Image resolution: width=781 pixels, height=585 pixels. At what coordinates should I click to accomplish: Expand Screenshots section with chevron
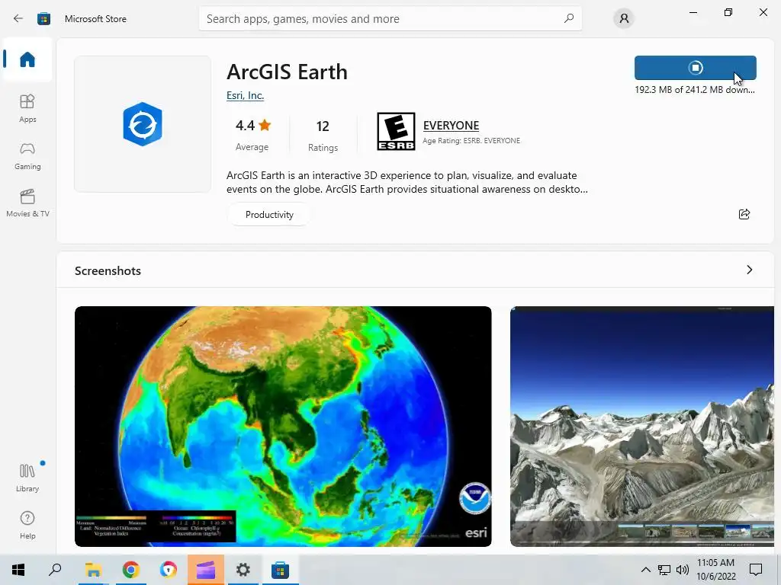click(750, 270)
